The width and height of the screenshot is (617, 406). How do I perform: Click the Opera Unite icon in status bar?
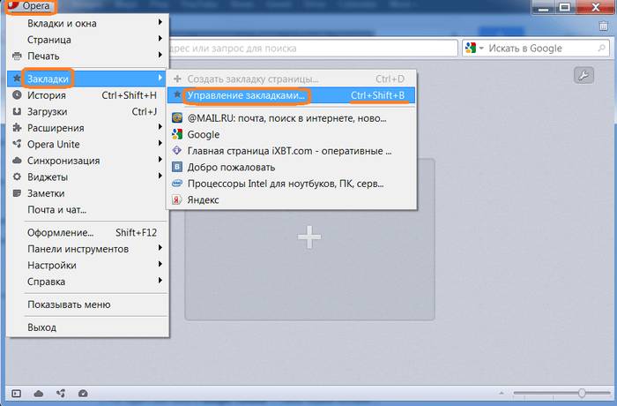point(61,393)
